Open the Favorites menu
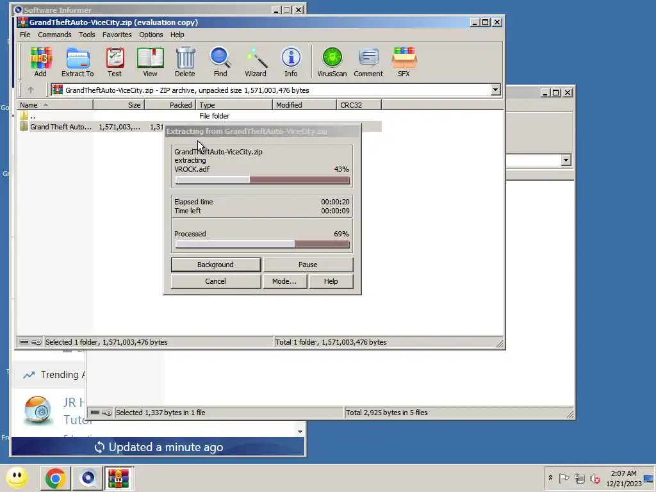 pos(117,35)
